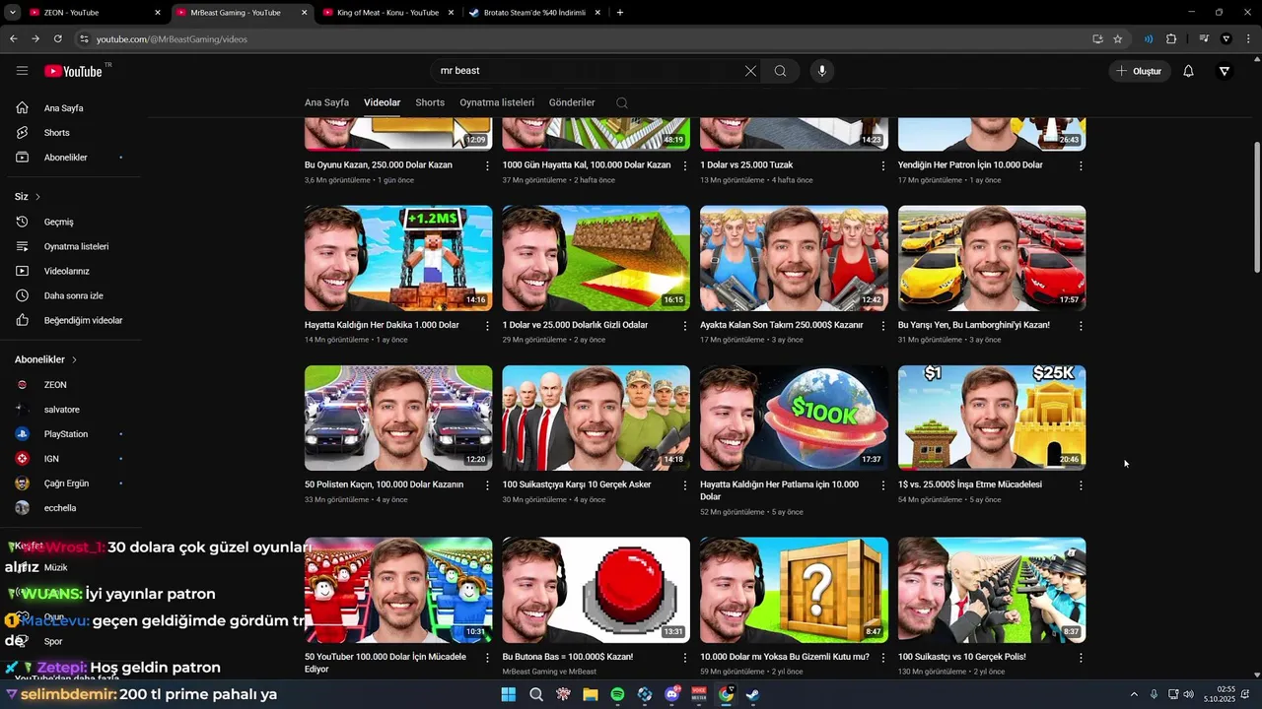Open the YouTube hamburger guide menu
Screen dimensions: 1262x709
click(22, 71)
